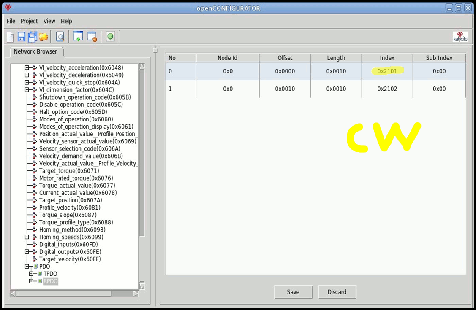Click the double-floppy Save As icon
The image size is (476, 310).
[32, 37]
